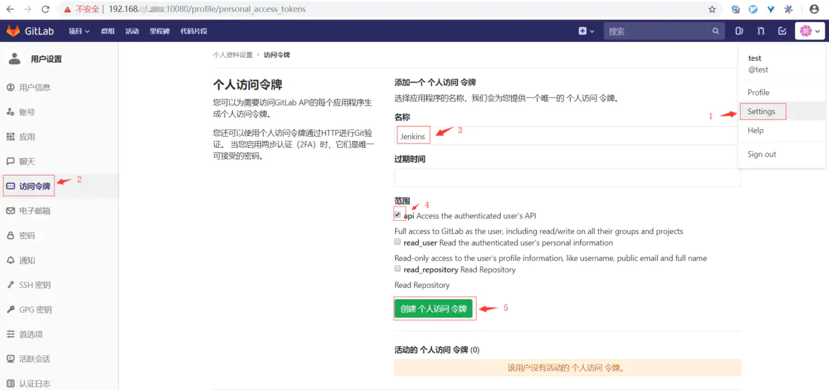Click the first browser extension icon
This screenshot has width=829, height=390.
pyautogui.click(x=736, y=10)
